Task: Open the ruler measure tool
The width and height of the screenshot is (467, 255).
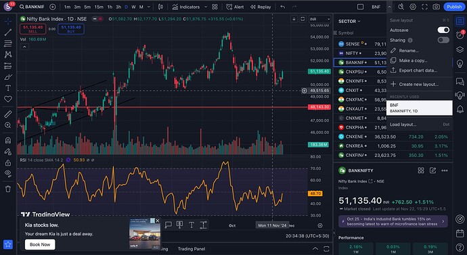Action: 8,114
